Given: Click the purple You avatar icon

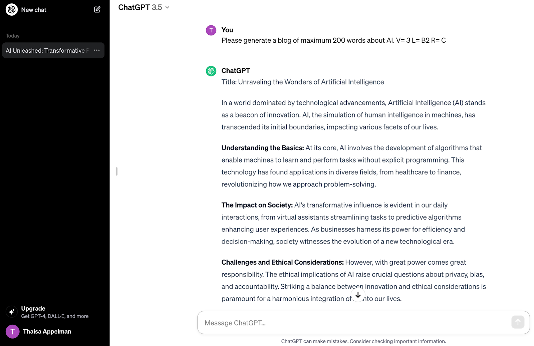Looking at the screenshot, I should [211, 30].
